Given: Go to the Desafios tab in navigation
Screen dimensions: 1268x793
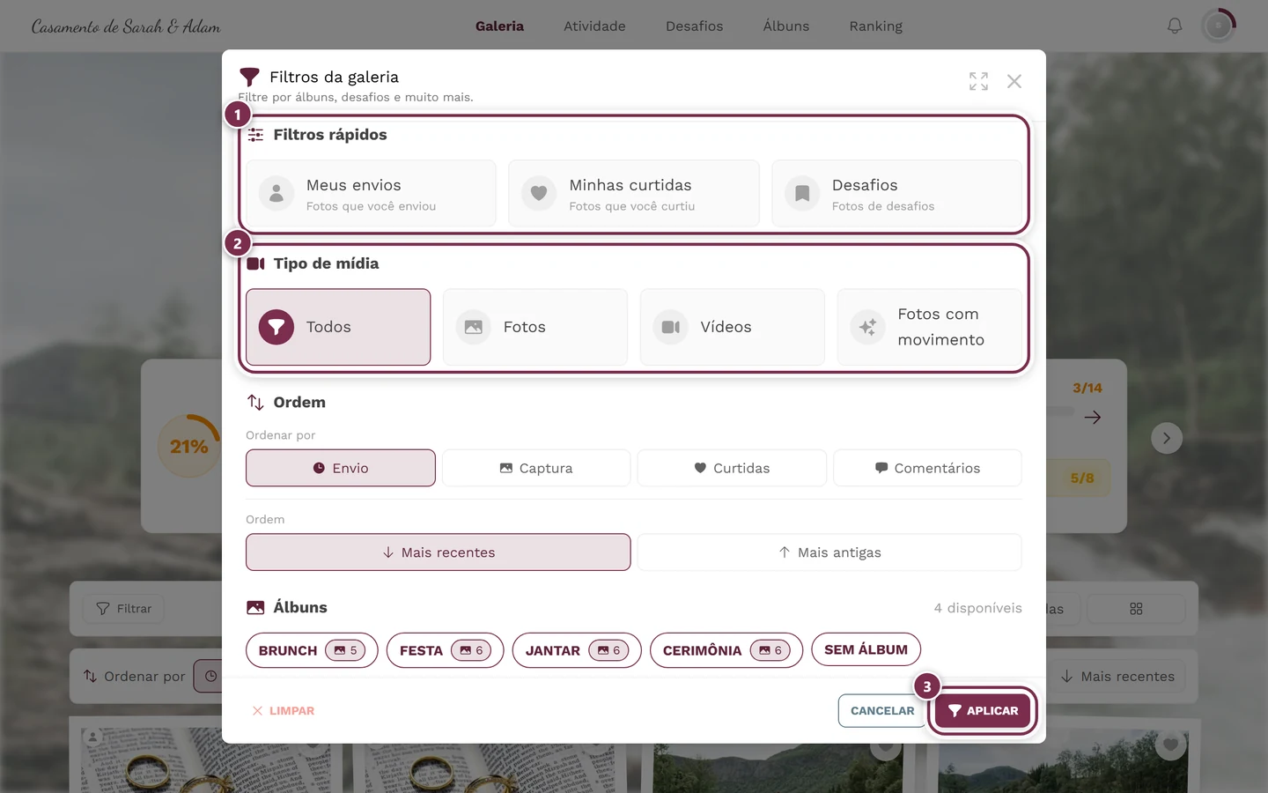Looking at the screenshot, I should coord(694,26).
